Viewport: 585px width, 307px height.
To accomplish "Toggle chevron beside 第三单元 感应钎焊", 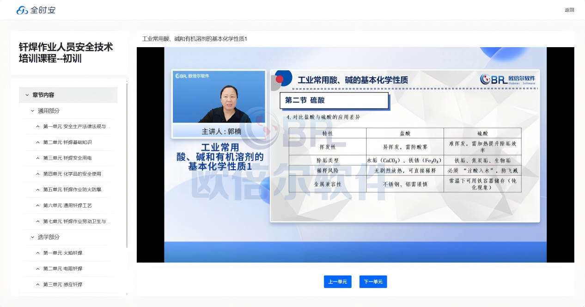I will point(38,284).
